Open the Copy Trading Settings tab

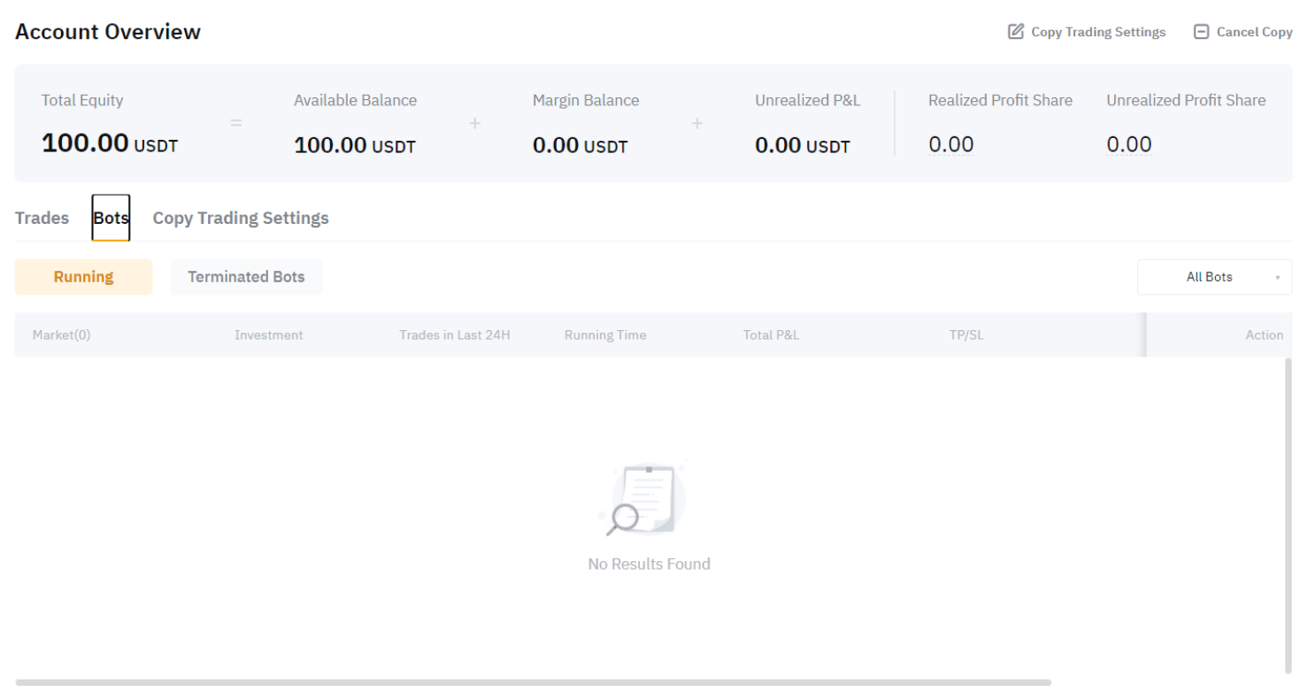241,218
